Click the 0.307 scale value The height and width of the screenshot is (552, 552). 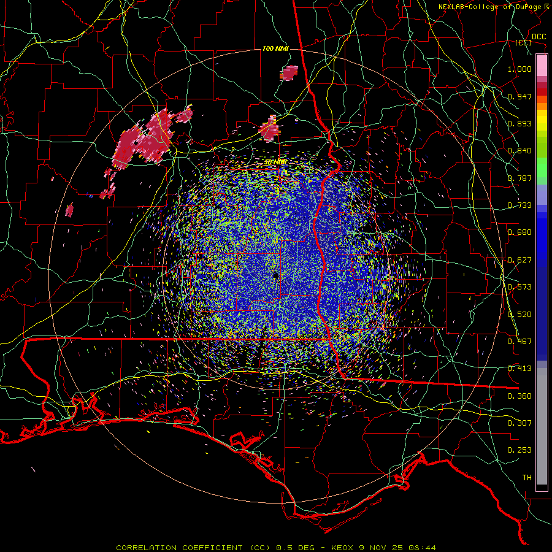(519, 423)
